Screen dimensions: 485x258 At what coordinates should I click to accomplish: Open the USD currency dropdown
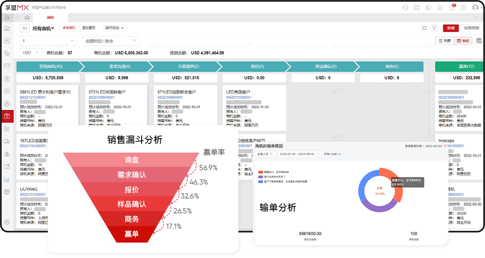click(31, 52)
